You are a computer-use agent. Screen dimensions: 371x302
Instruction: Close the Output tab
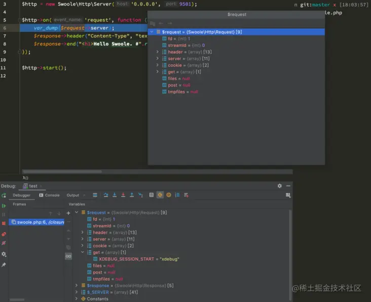pos(84,195)
